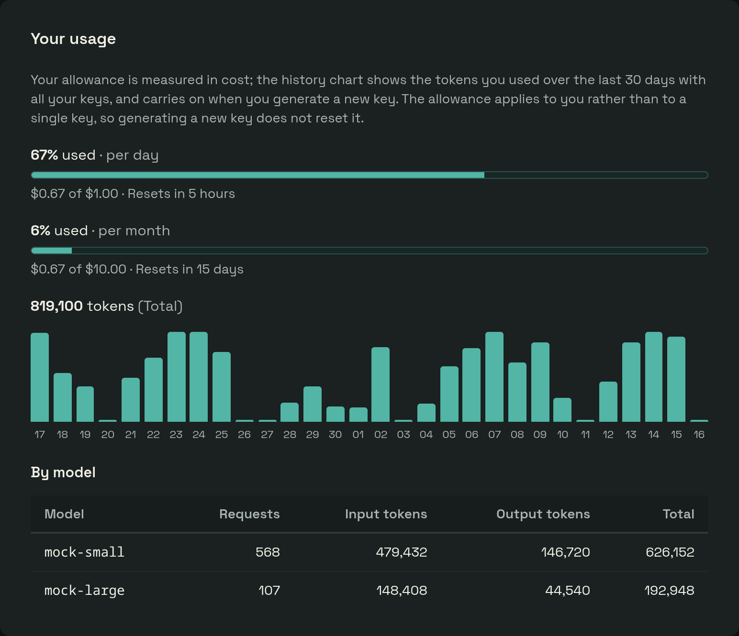Select "$0.67 of $10.00 · Resets in 15 days"
This screenshot has height=636, width=739.
137,269
